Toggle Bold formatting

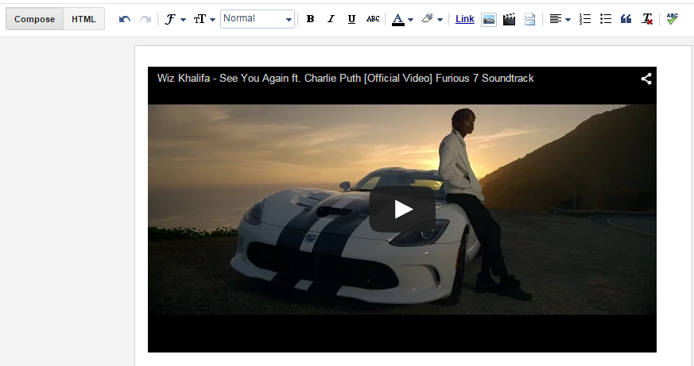310,19
